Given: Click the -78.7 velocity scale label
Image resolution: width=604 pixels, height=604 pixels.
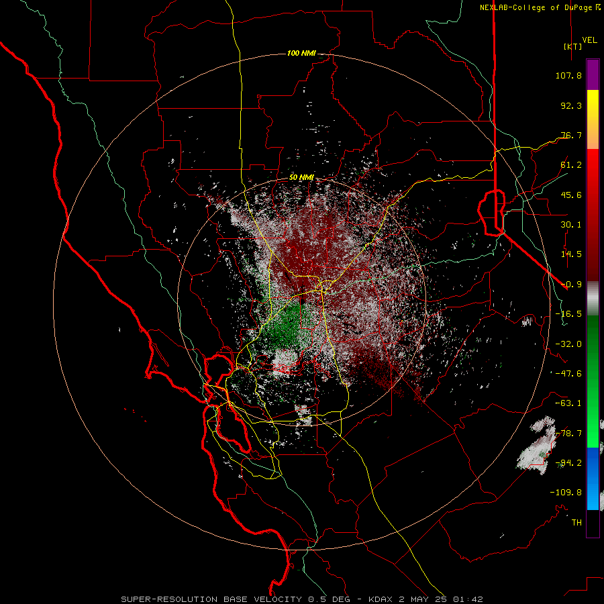Looking at the screenshot, I should 568,434.
